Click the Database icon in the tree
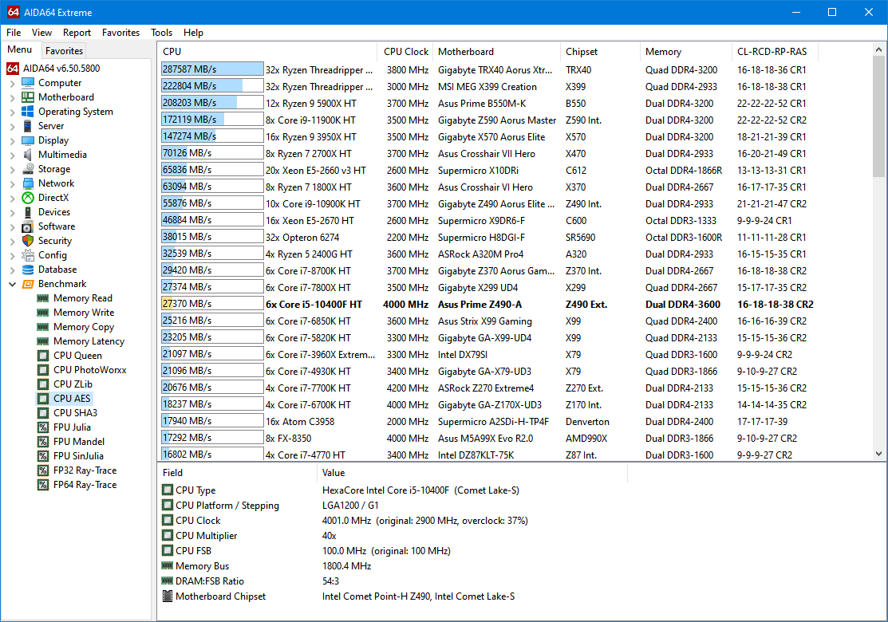Viewport: 888px width, 622px height. coord(28,270)
